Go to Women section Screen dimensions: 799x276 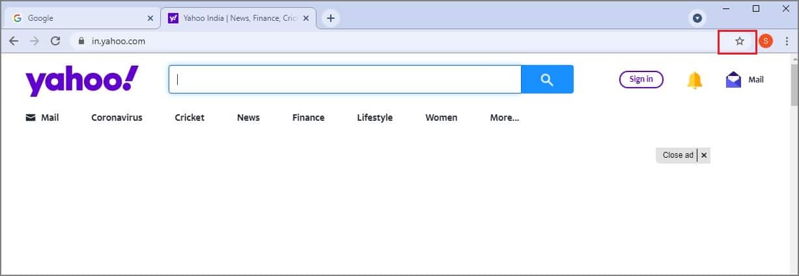tap(441, 118)
